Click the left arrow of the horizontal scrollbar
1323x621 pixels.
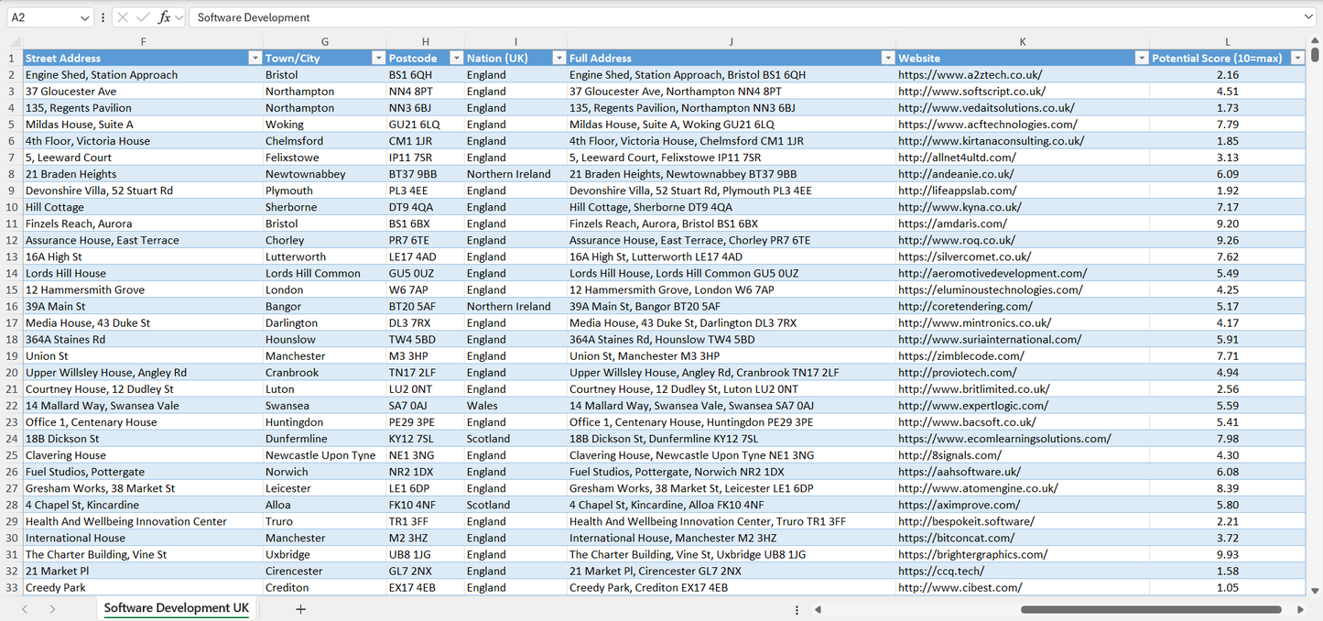click(818, 608)
